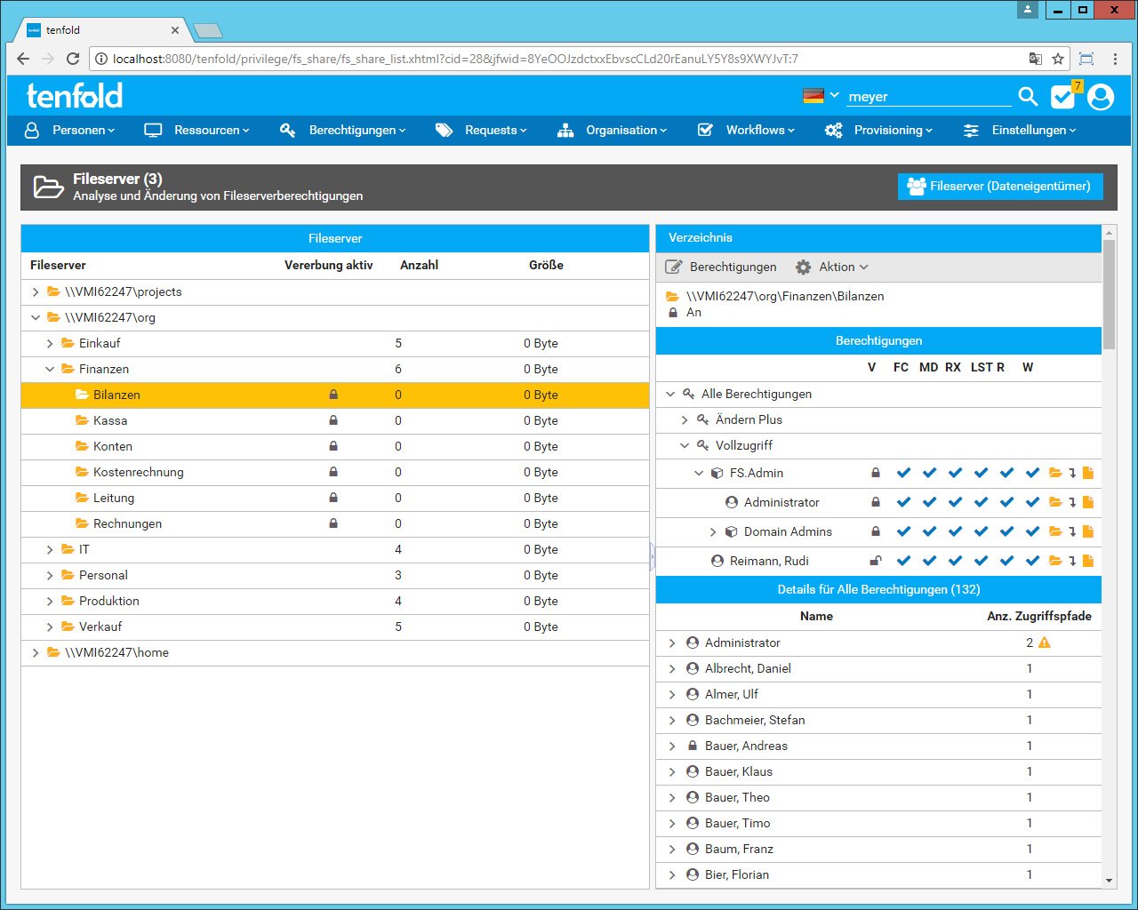Expand the Domain Admins group
Screen dimensions: 1138x910
[713, 531]
